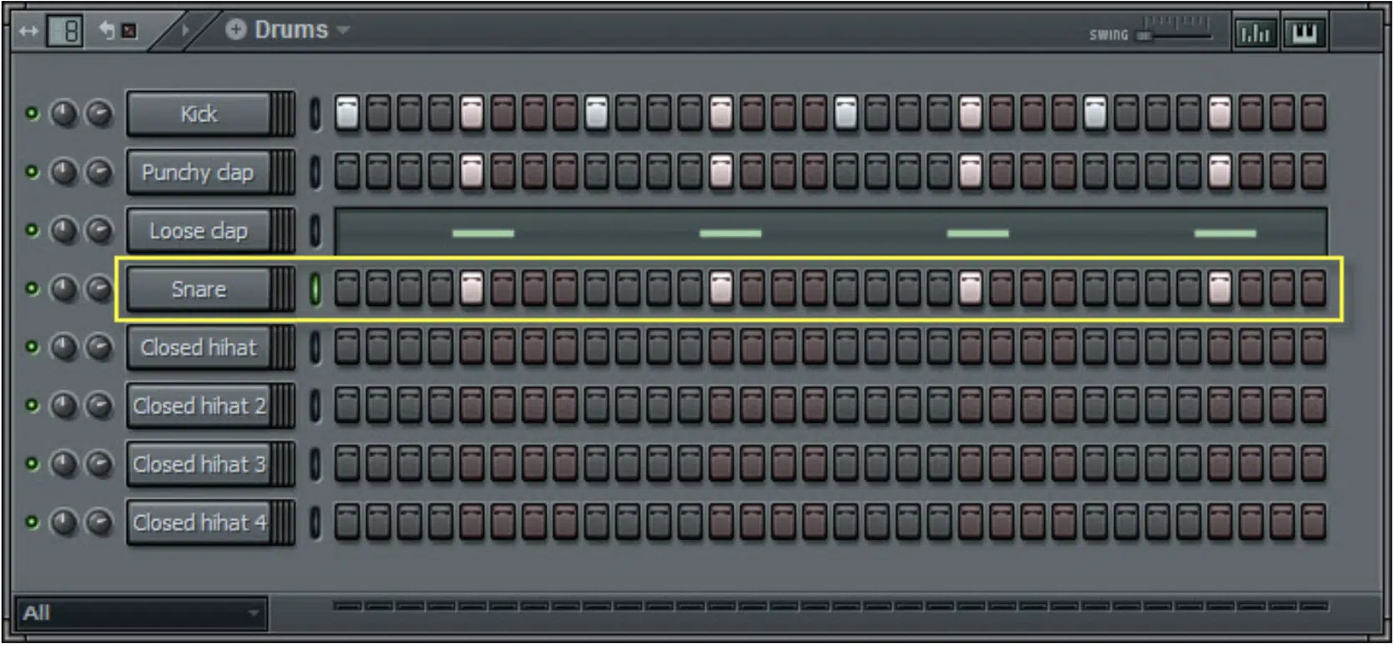This screenshot has height=647, width=1394.
Task: Select the Loose clap channel selector LED
Action: (x=315, y=230)
